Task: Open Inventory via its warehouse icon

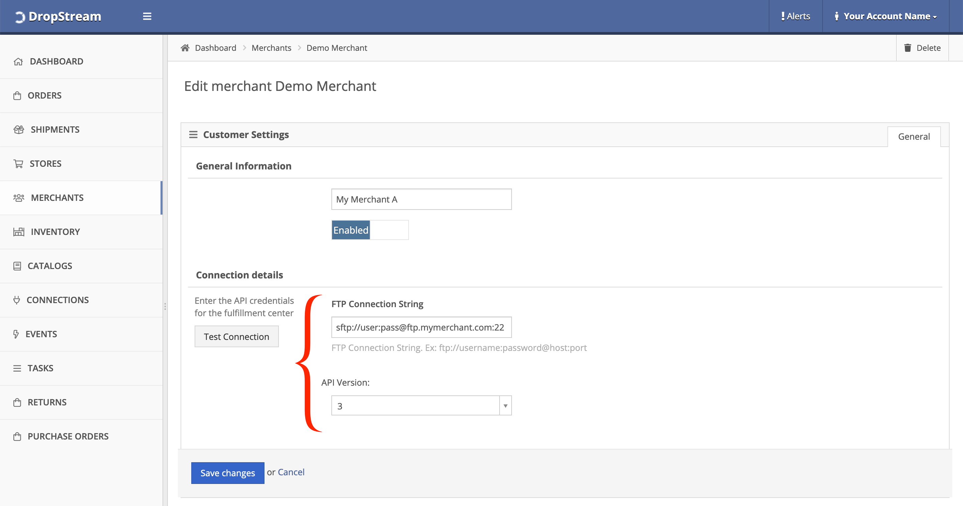Action: pyautogui.click(x=19, y=232)
